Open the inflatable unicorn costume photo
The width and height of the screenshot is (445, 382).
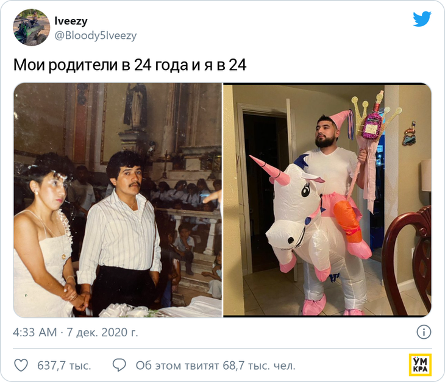coord(327,200)
